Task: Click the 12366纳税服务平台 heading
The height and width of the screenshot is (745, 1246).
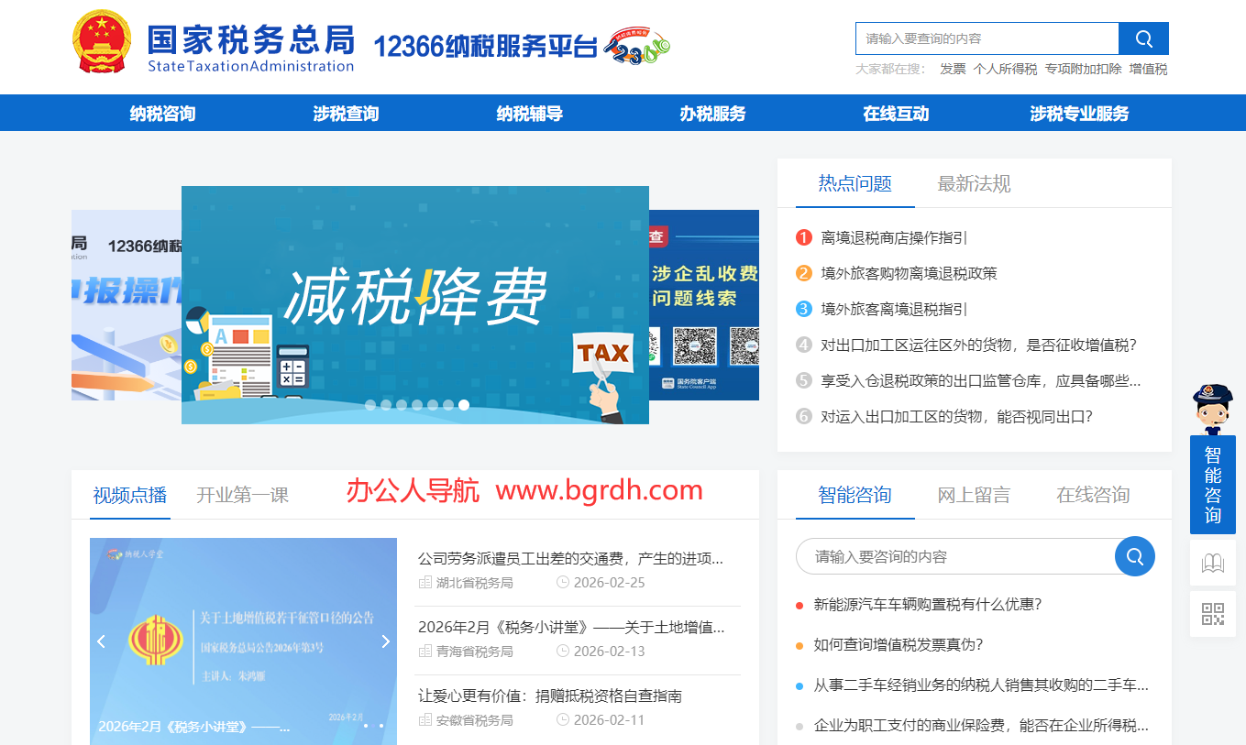Action: (485, 46)
